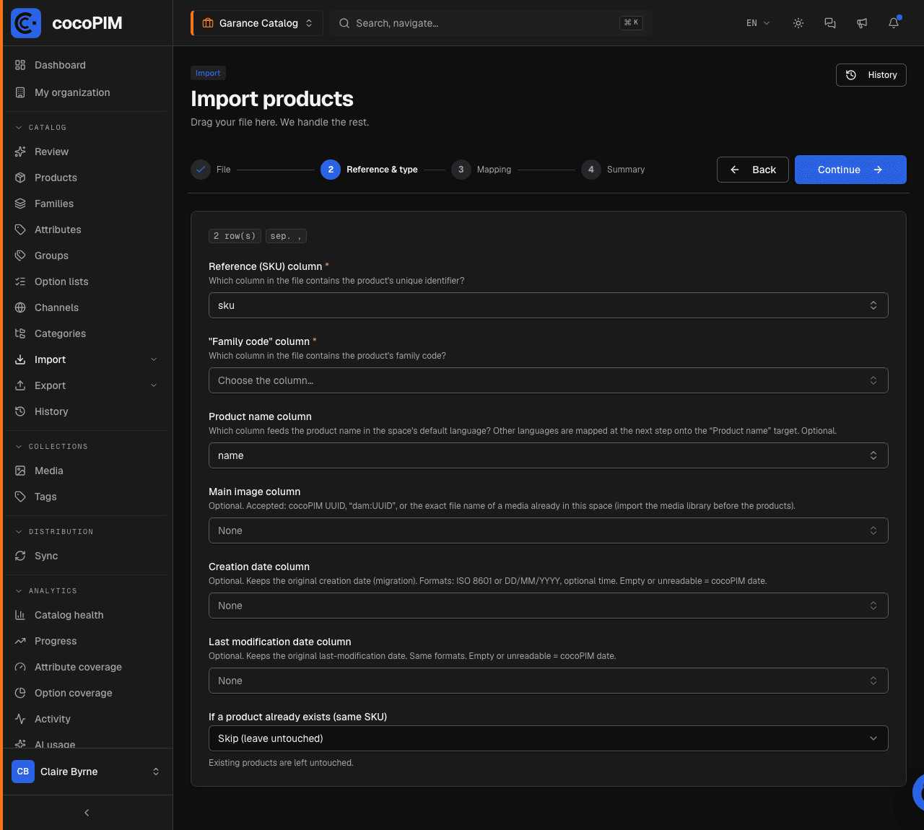Open the Garance Catalog space switcher

tap(257, 23)
